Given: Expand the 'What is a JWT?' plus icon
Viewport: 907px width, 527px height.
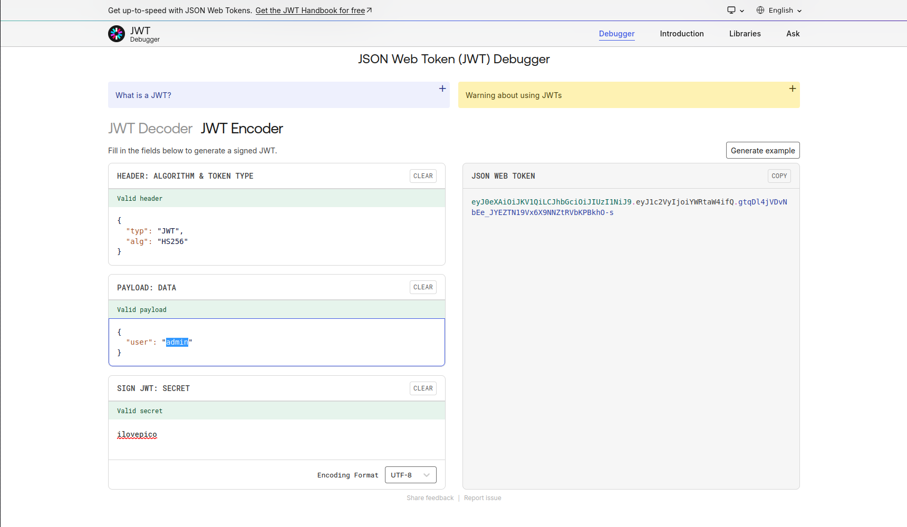Looking at the screenshot, I should [x=442, y=89].
